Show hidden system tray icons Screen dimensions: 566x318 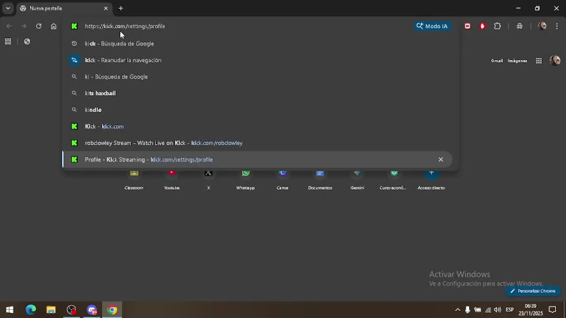tap(458, 310)
